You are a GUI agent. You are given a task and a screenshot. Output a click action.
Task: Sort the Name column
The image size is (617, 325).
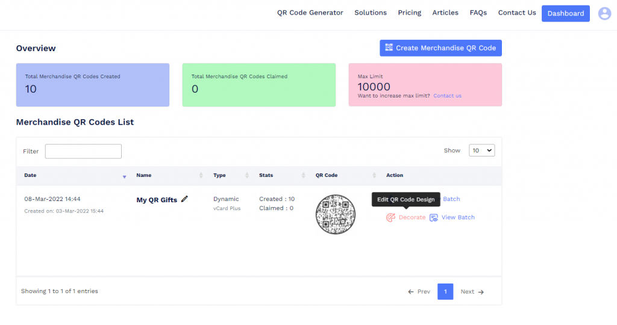point(201,176)
